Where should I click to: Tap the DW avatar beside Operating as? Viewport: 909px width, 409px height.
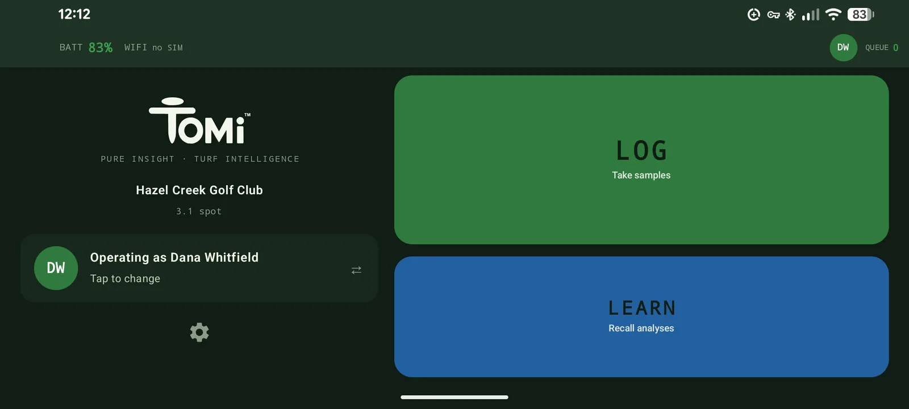pyautogui.click(x=56, y=268)
